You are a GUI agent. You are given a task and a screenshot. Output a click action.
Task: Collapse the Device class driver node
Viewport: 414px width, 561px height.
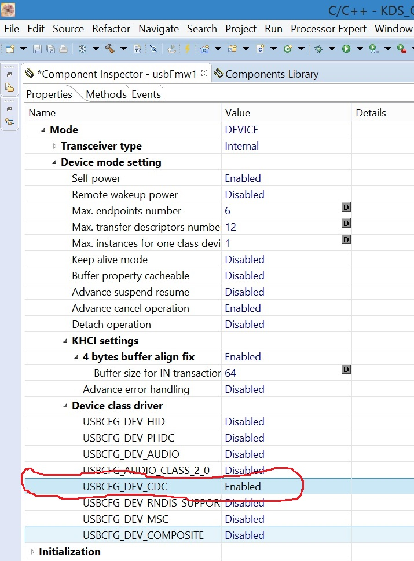pos(65,405)
